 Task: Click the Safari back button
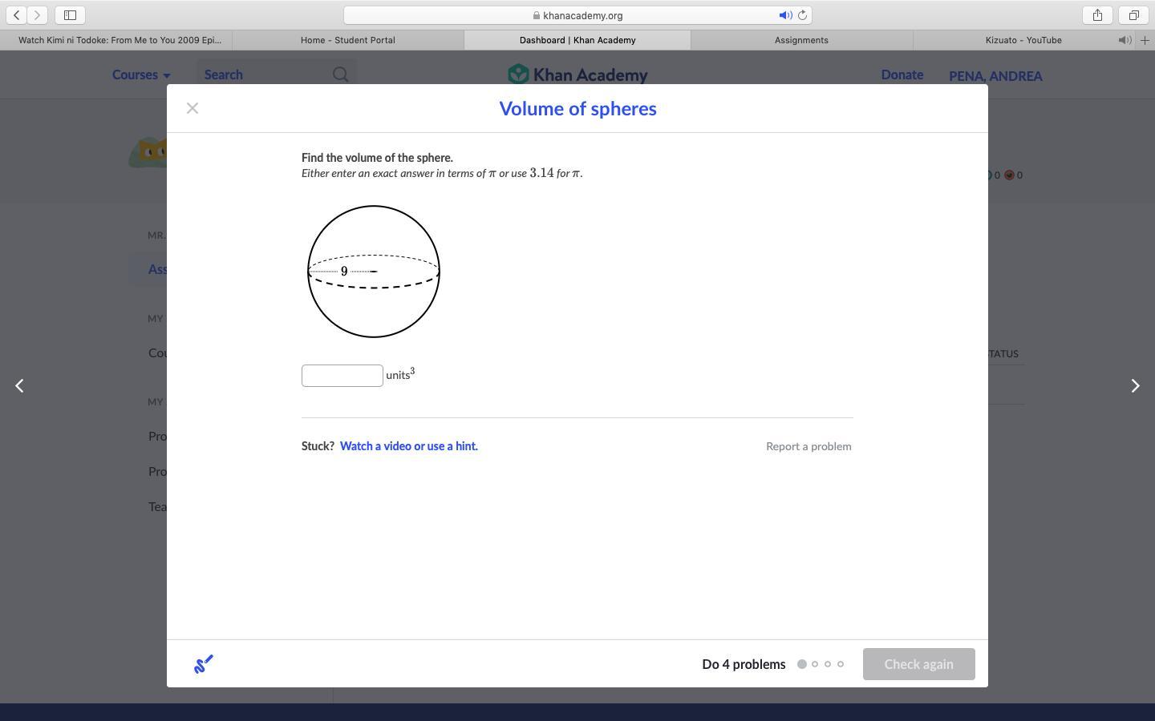(x=17, y=15)
